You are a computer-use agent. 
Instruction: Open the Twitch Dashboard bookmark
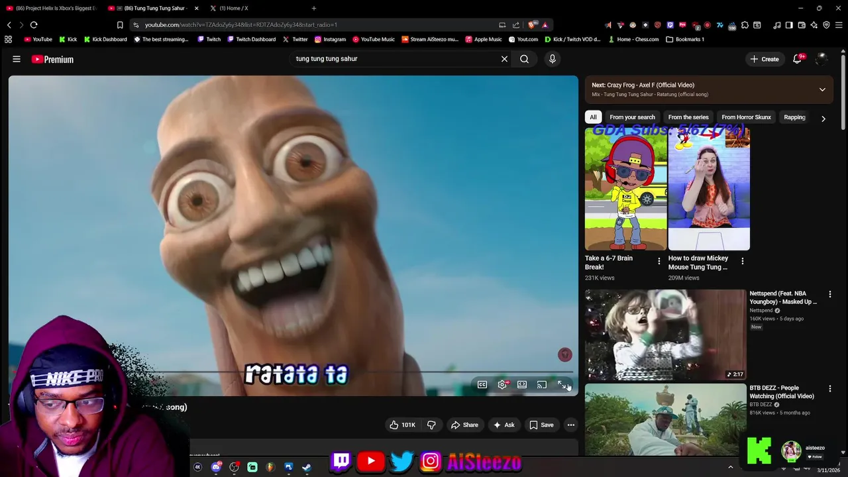pyautogui.click(x=251, y=39)
